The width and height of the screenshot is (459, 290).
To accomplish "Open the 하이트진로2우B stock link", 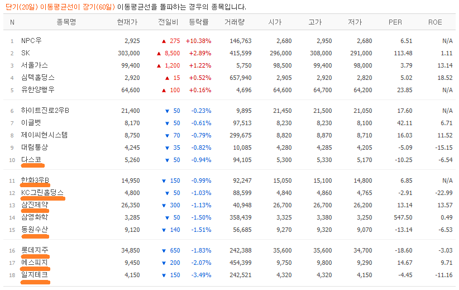I will (x=45, y=111).
